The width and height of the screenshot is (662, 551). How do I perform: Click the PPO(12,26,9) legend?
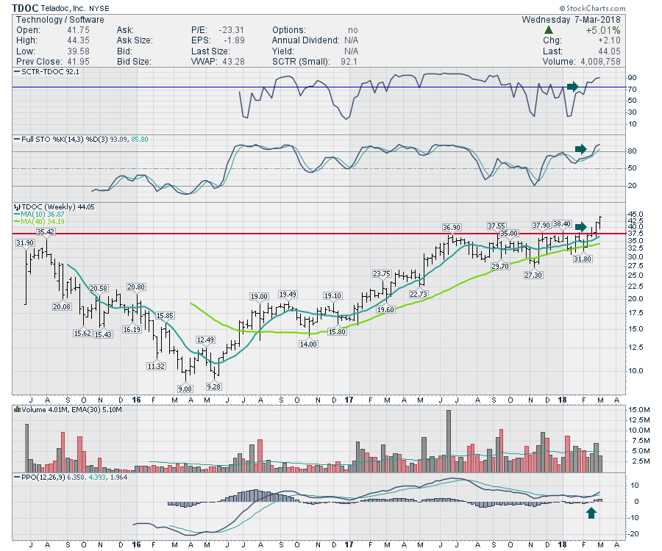pyautogui.click(x=71, y=478)
